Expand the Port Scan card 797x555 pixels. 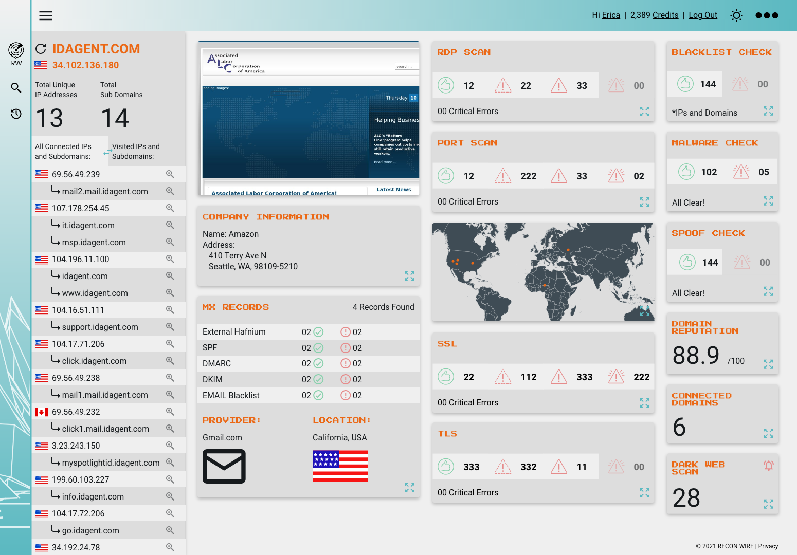click(644, 202)
